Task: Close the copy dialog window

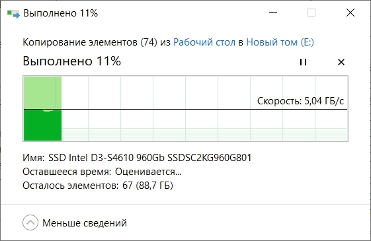Action: pyautogui.click(x=350, y=13)
